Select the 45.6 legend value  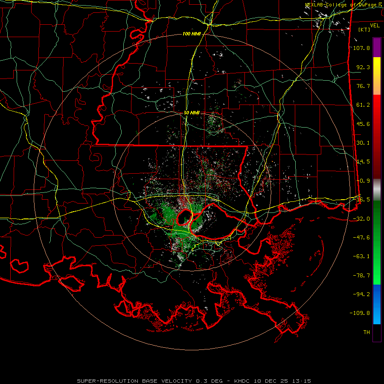(x=363, y=124)
